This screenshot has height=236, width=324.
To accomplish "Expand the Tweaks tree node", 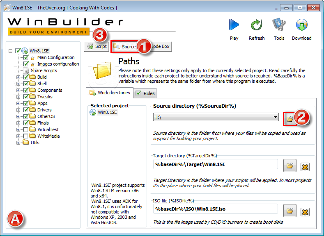I will pyautogui.click(x=18, y=97).
